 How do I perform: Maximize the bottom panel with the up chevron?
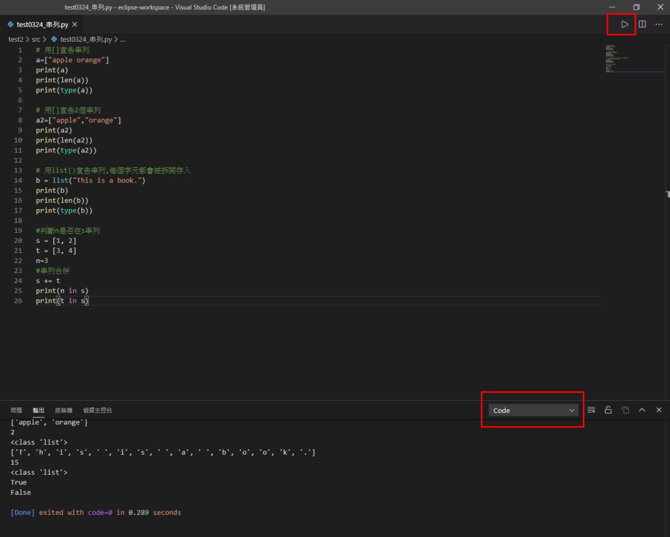[642, 410]
